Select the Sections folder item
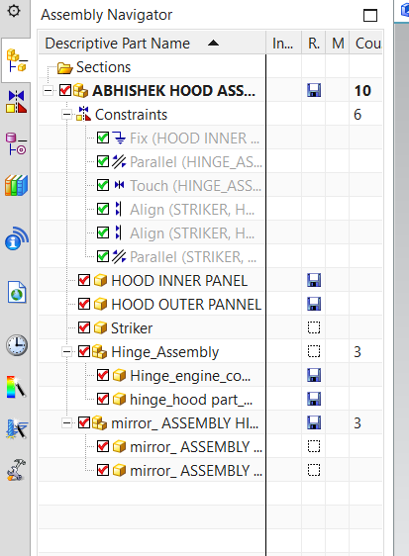This screenshot has height=556, width=409. click(103, 67)
